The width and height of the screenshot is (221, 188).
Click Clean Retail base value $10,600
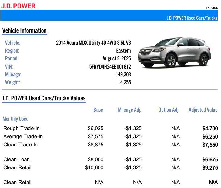(94, 168)
